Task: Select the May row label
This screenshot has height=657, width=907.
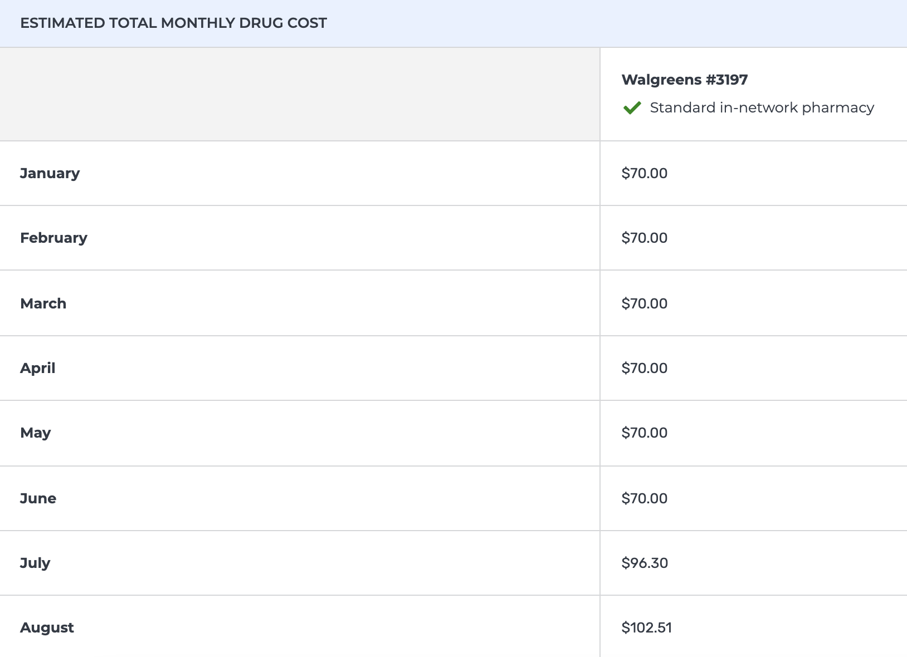Action: 35,433
